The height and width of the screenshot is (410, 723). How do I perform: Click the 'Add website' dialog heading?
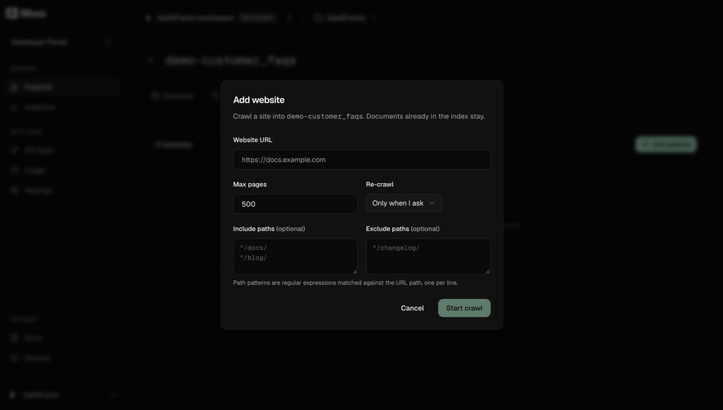259,100
